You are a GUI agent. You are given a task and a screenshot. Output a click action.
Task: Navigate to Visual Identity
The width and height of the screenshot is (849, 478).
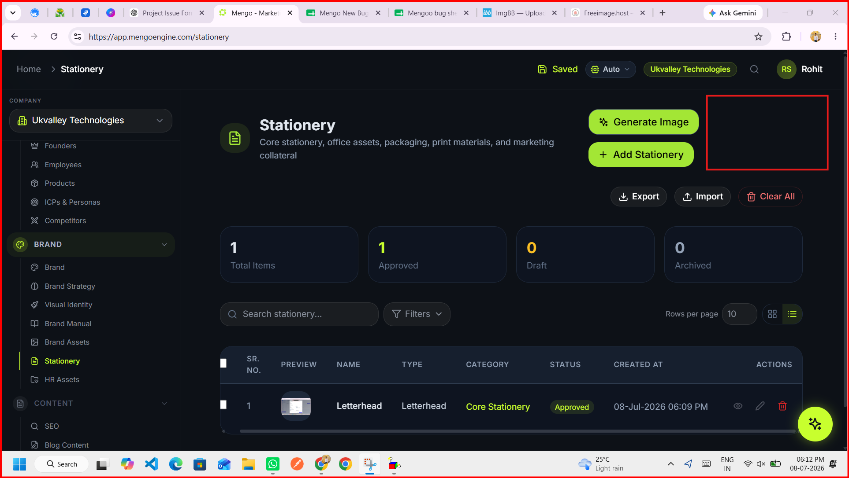tap(68, 305)
